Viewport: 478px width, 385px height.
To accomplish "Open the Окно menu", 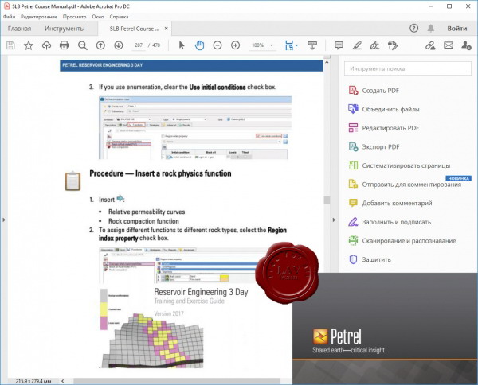I will pos(98,17).
